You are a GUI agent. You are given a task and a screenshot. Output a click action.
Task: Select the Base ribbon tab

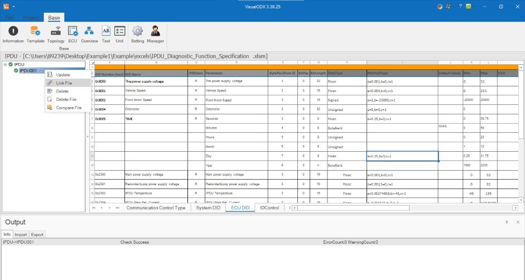pyautogui.click(x=54, y=18)
